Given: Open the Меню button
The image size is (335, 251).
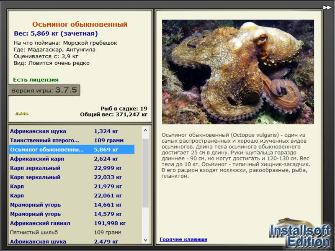Looking at the screenshot, I should [22, 113].
